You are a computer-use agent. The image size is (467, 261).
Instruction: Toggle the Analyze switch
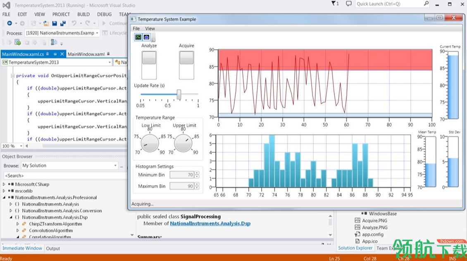coord(149,65)
